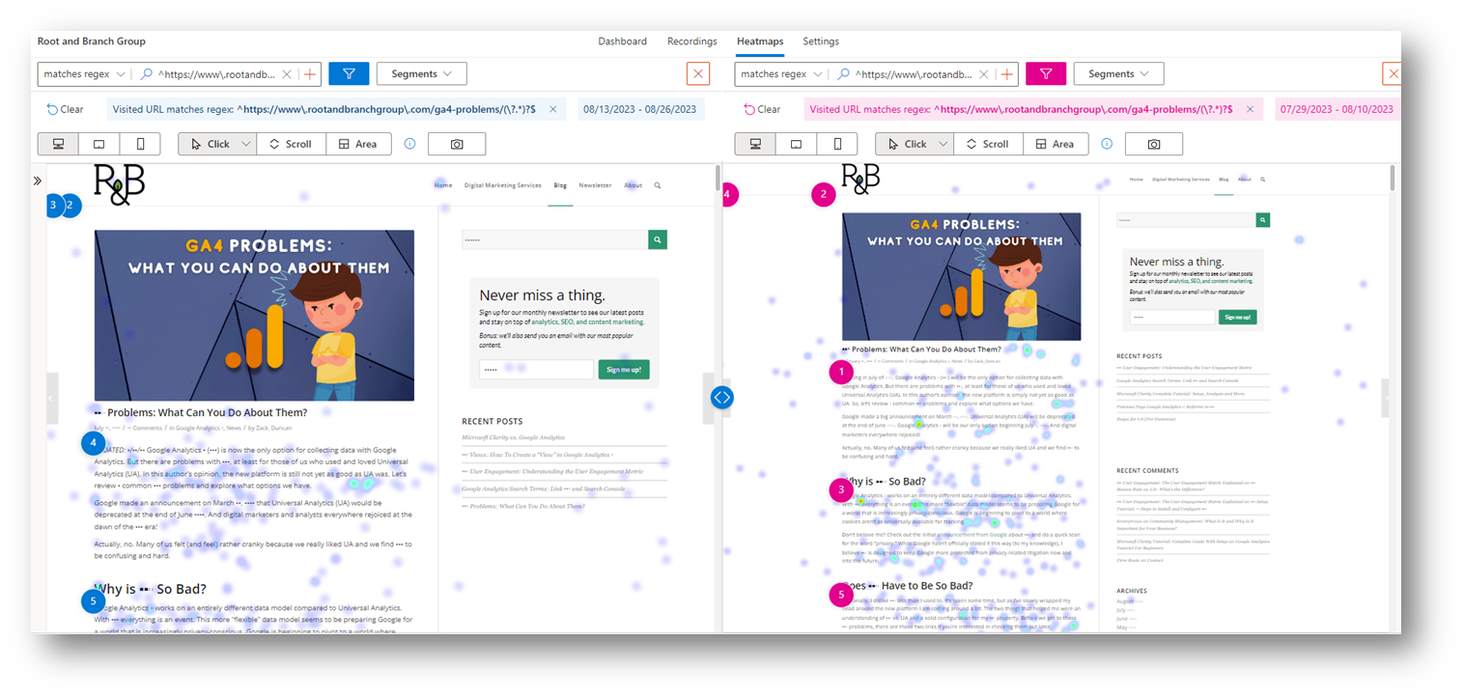Select tablet device view in pink pane
1464x697 pixels.
[x=796, y=144]
